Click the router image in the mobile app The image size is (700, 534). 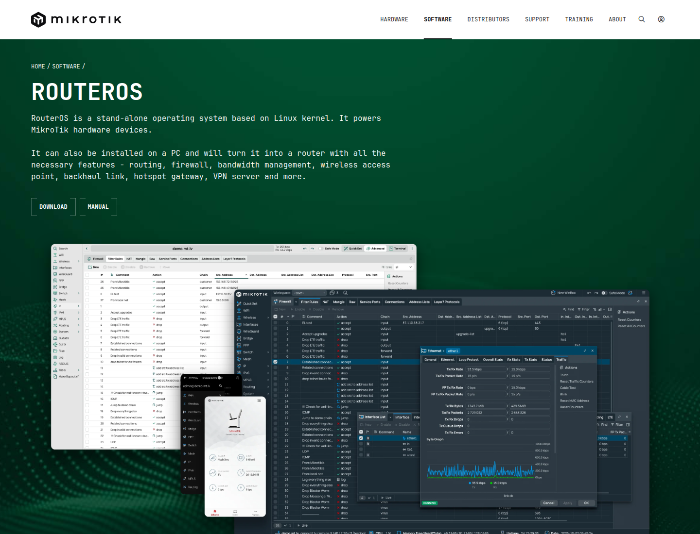pyautogui.click(x=235, y=418)
